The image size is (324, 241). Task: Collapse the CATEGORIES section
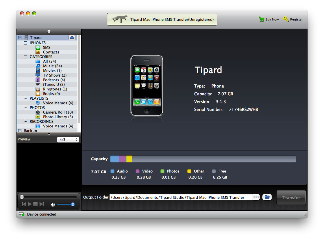pyautogui.click(x=26, y=57)
